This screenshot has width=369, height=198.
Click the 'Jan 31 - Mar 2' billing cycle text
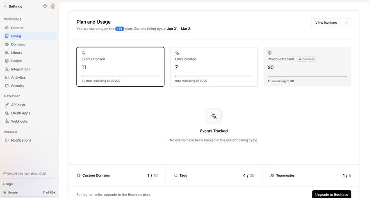click(179, 29)
